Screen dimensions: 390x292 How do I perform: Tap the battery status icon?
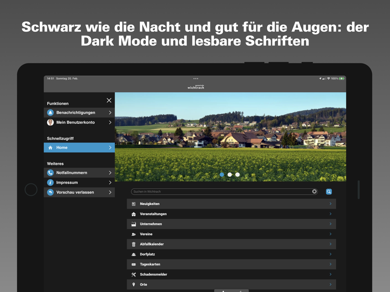(342, 79)
